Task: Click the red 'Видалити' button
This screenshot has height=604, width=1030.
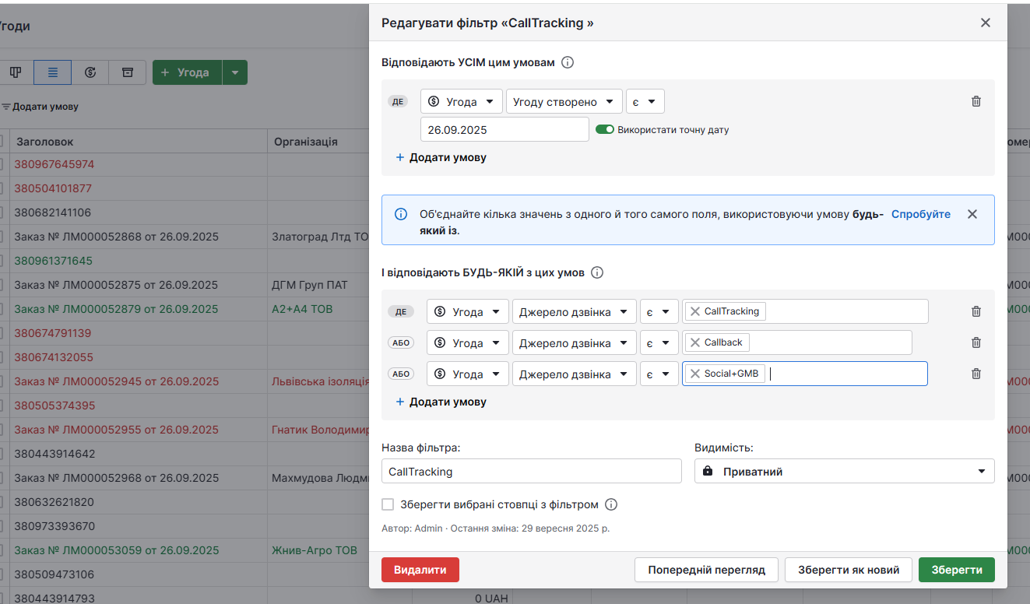Action: click(x=420, y=570)
